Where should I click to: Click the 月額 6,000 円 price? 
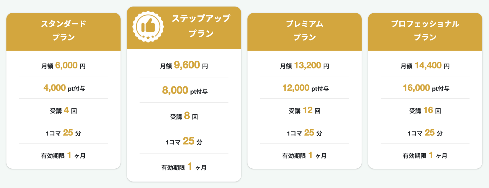pos(63,65)
